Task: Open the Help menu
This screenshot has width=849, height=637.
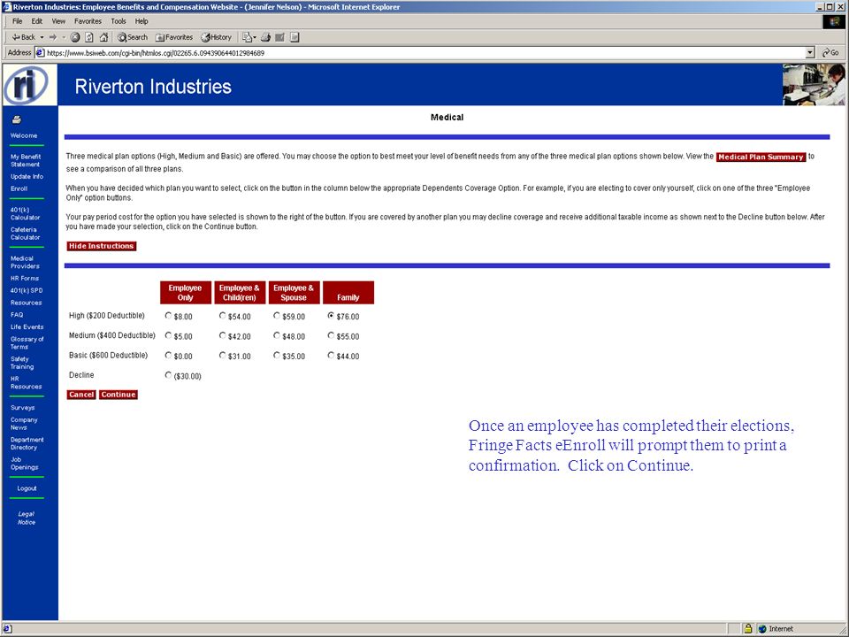Action: click(141, 21)
